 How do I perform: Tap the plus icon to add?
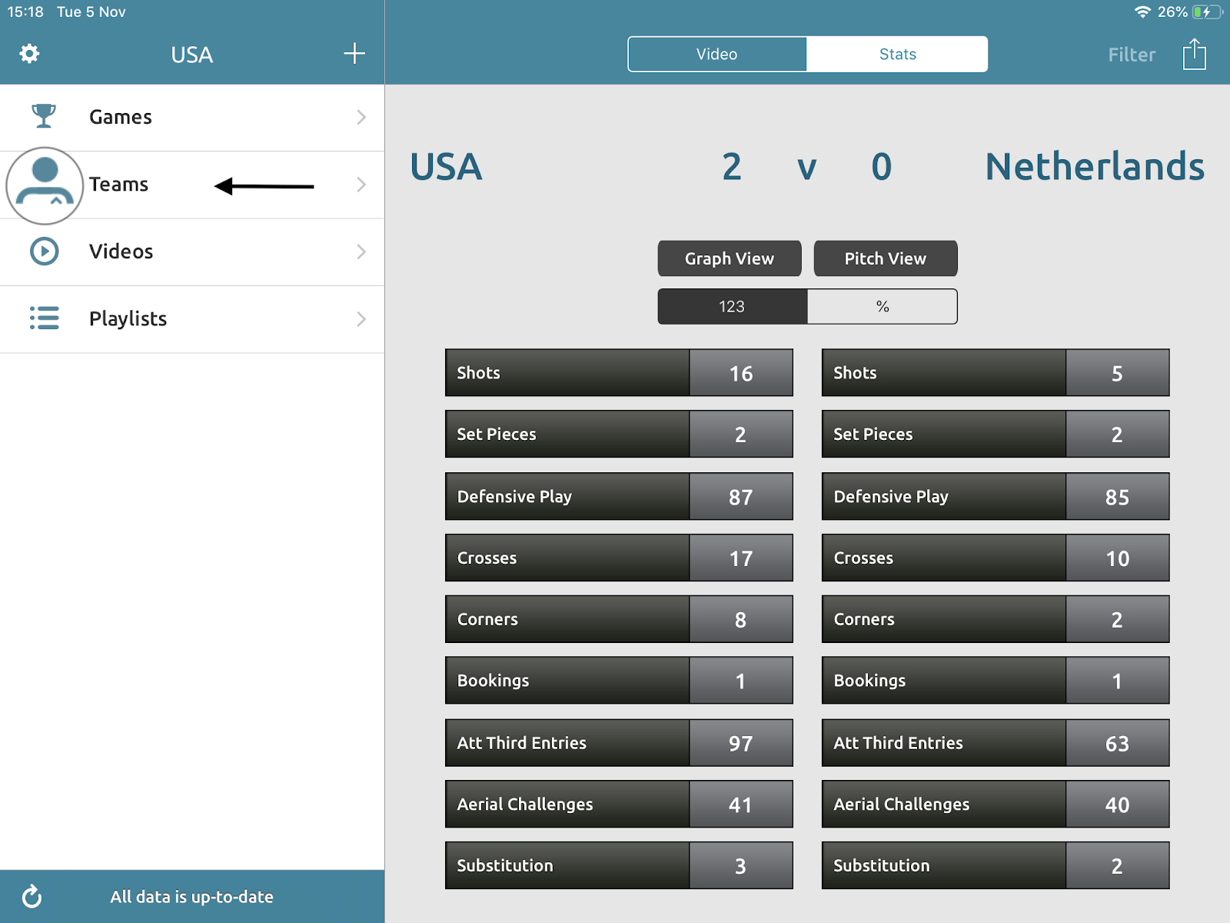click(x=354, y=54)
